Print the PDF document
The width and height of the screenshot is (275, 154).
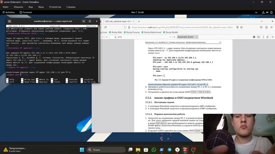(x=254, y=37)
